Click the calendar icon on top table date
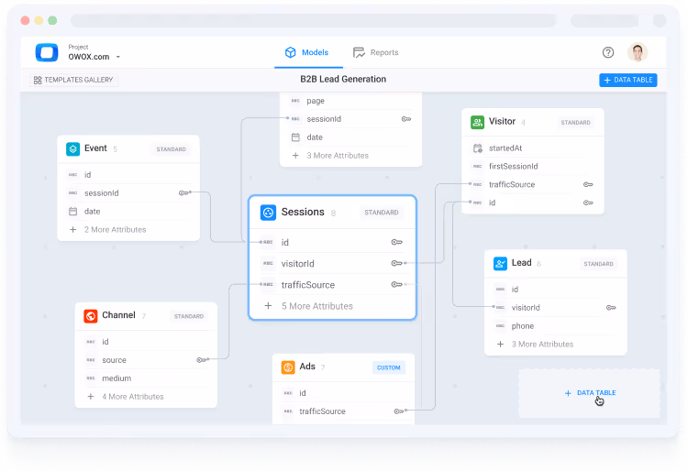 (x=295, y=137)
